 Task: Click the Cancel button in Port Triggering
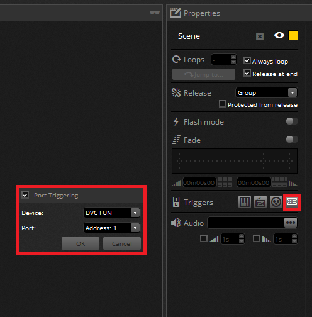coord(122,243)
